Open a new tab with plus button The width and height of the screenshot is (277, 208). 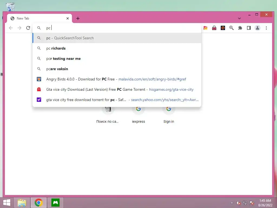point(78,18)
